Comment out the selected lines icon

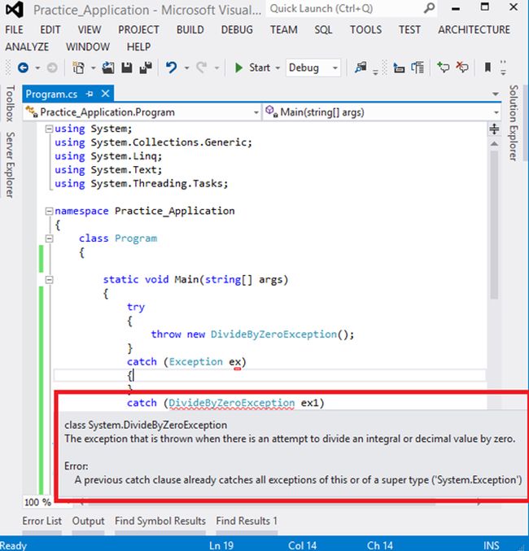443,67
